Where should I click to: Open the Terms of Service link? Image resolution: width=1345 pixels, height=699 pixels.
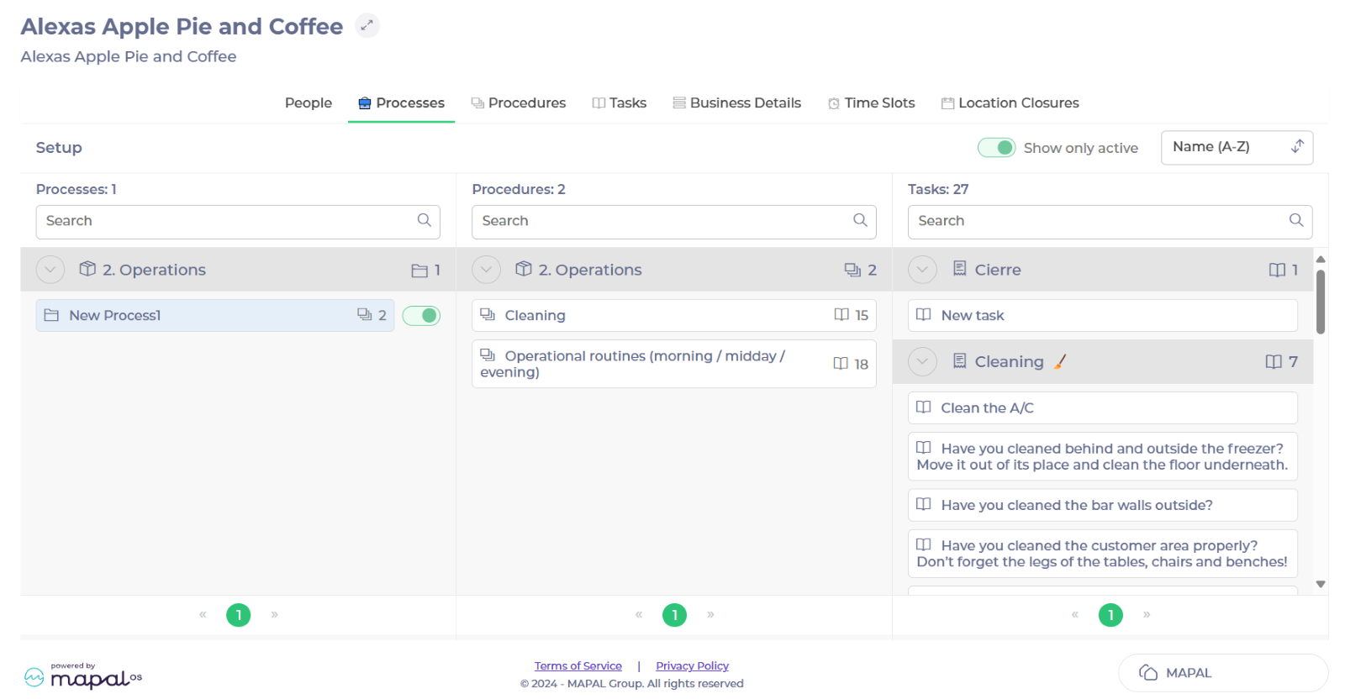click(578, 665)
